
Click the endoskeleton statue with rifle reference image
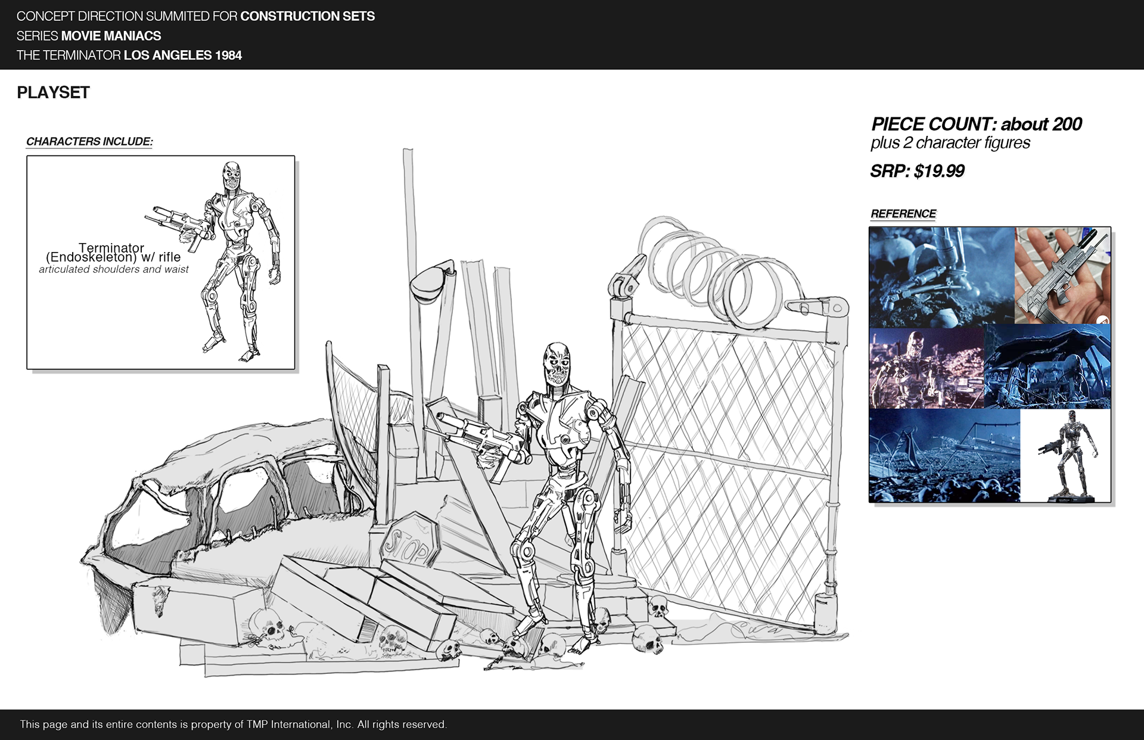1065,455
